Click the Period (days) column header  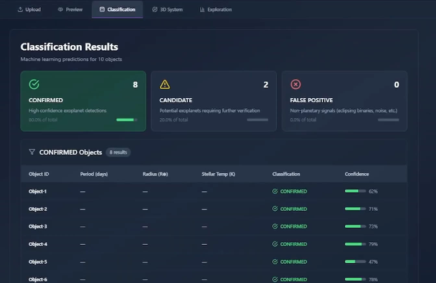coord(94,174)
